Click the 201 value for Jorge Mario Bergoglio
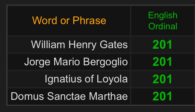This screenshot has width=195, height=112. pyautogui.click(x=163, y=62)
